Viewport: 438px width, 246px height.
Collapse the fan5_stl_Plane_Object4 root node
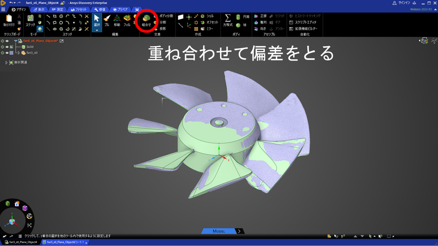point(15,41)
